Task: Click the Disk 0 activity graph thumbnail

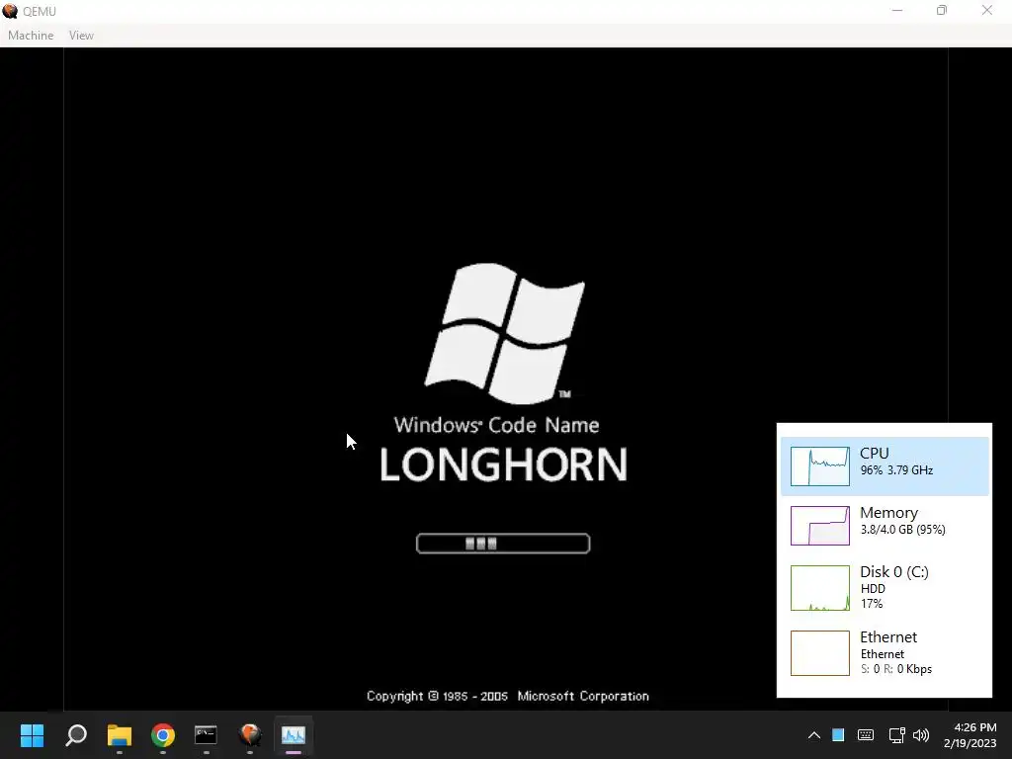Action: tap(819, 588)
